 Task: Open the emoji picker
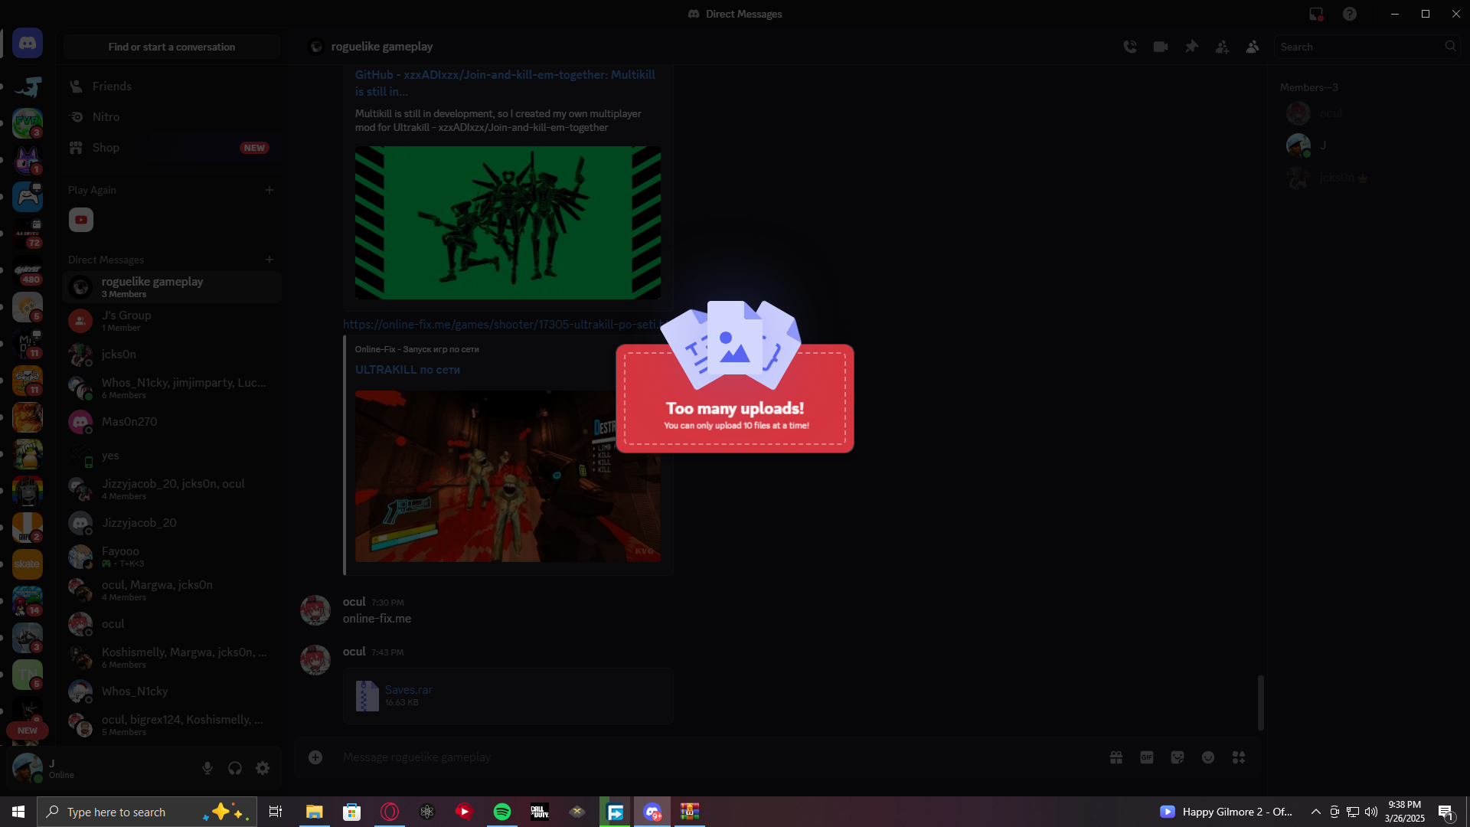coord(1208,757)
